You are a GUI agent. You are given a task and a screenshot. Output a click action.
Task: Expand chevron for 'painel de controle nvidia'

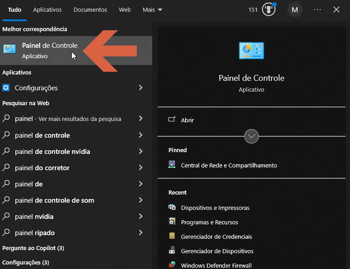tap(140, 151)
